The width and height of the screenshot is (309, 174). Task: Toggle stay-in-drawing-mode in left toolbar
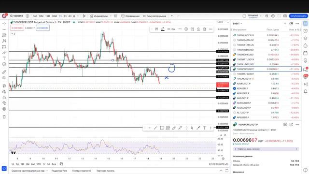click(x=4, y=91)
